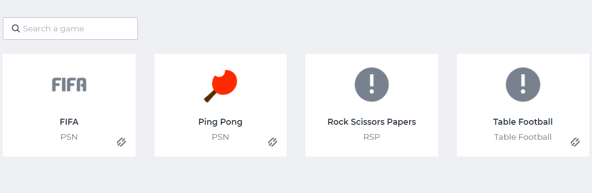Screen dimensions: 592x193
Task: Click the search magnifier icon
Action: coord(15,29)
